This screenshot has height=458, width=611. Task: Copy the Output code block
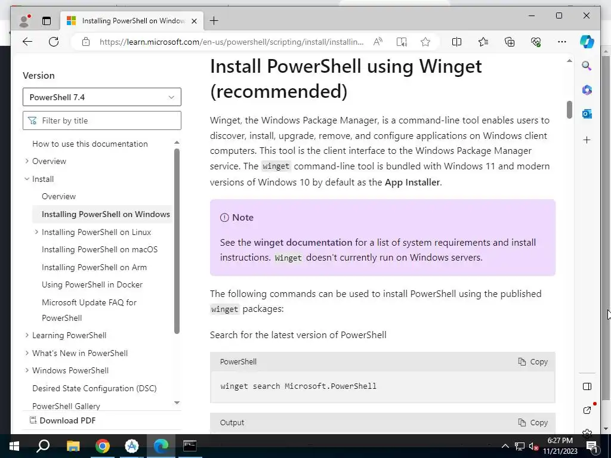point(533,423)
